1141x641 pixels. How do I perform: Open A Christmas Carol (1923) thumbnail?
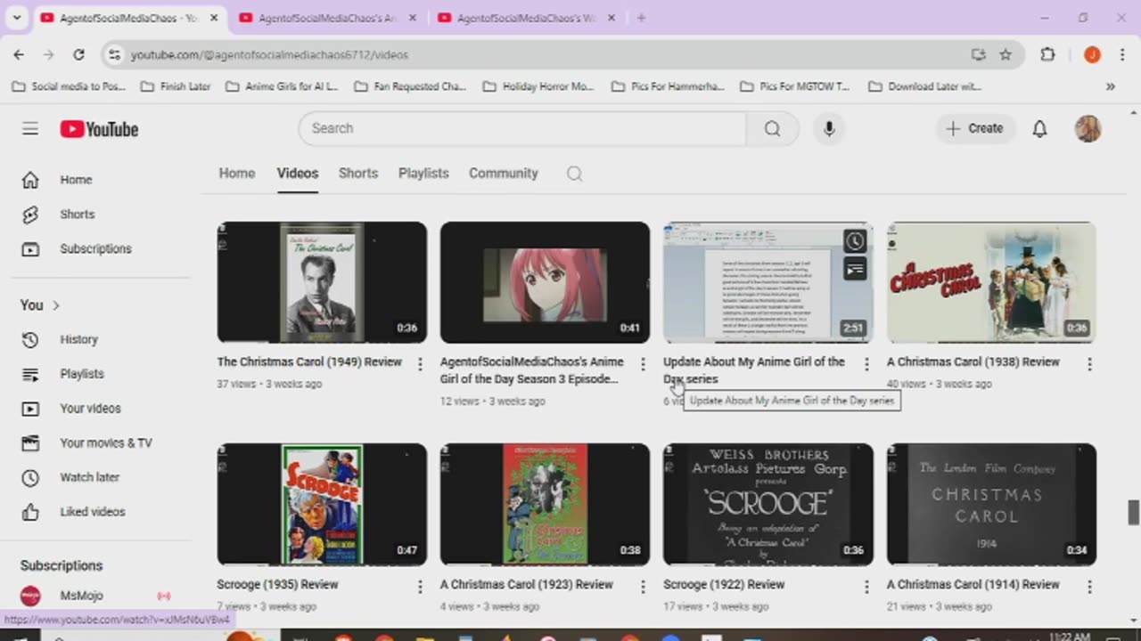click(x=545, y=504)
